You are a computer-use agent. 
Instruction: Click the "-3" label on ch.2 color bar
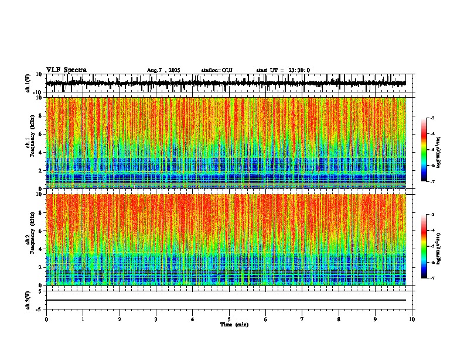[x=432, y=215]
